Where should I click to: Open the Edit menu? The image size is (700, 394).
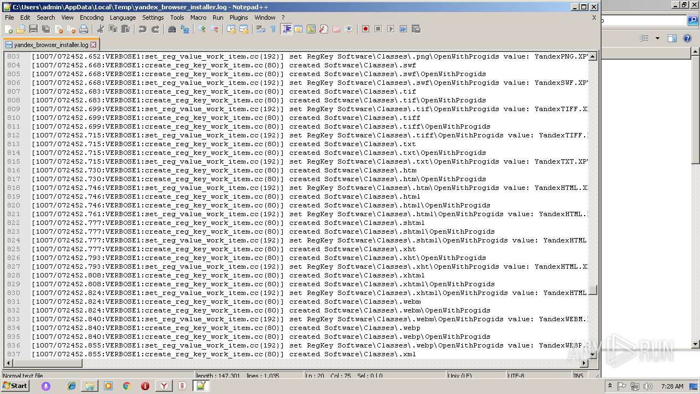tap(25, 18)
